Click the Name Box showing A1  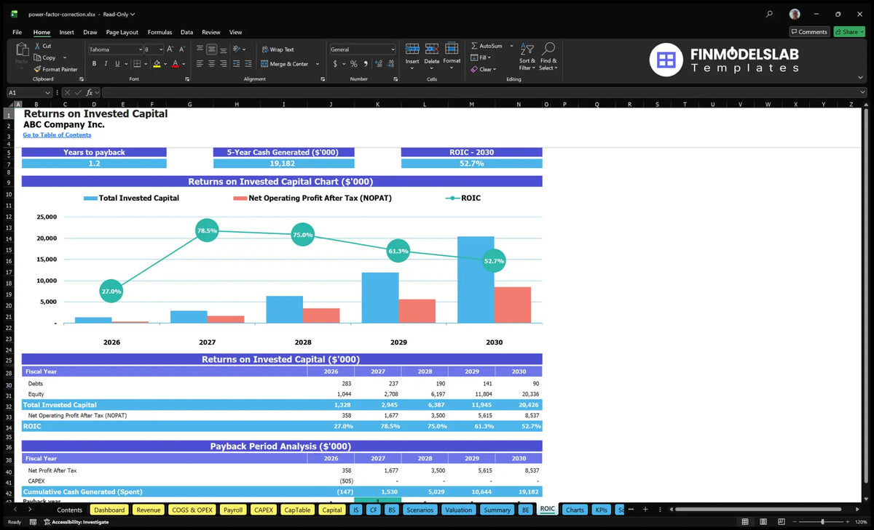click(29, 92)
